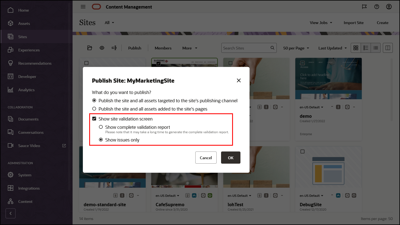Select Show complete validation report
This screenshot has height=225, width=400.
(x=101, y=127)
